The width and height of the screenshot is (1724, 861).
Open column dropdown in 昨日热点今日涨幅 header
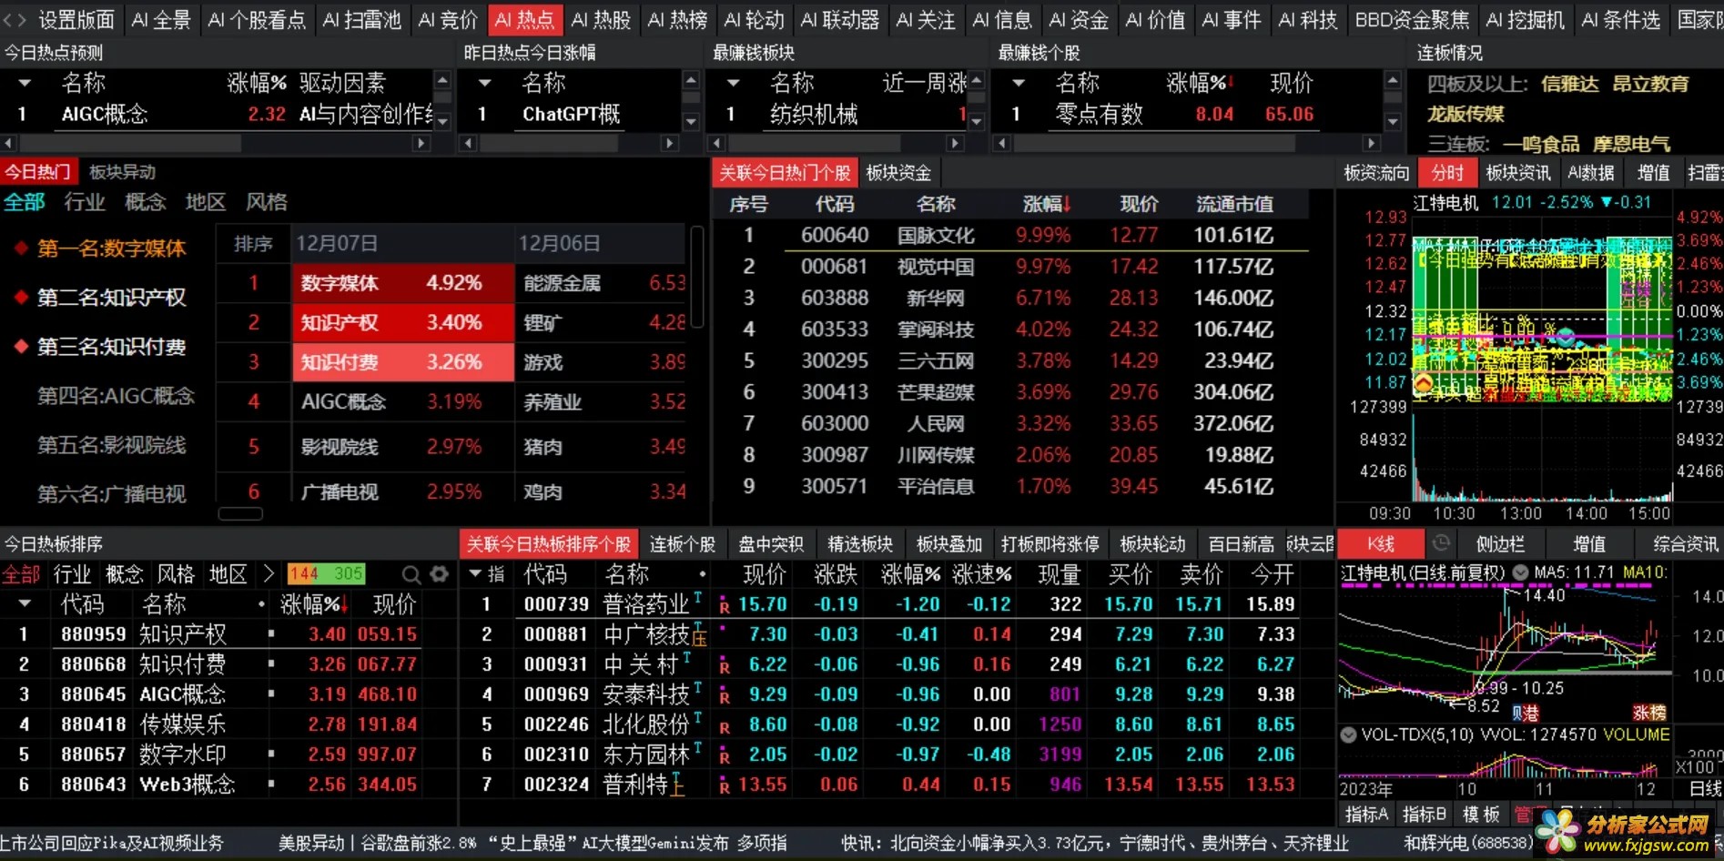point(484,83)
